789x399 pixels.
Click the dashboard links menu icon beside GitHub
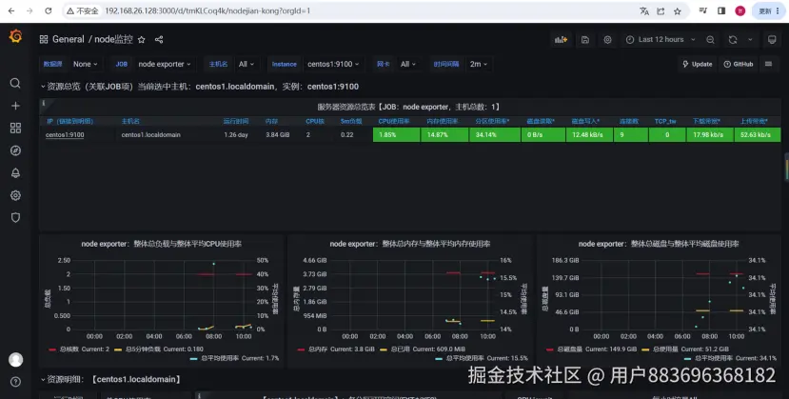coord(768,64)
